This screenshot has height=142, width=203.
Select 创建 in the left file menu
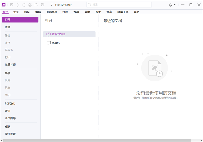(7, 27)
